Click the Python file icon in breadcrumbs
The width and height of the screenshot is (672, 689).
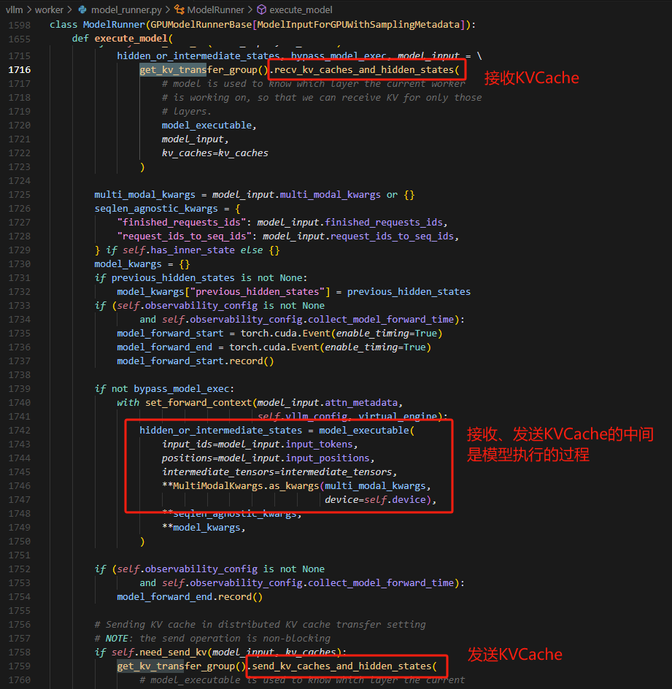[x=81, y=10]
